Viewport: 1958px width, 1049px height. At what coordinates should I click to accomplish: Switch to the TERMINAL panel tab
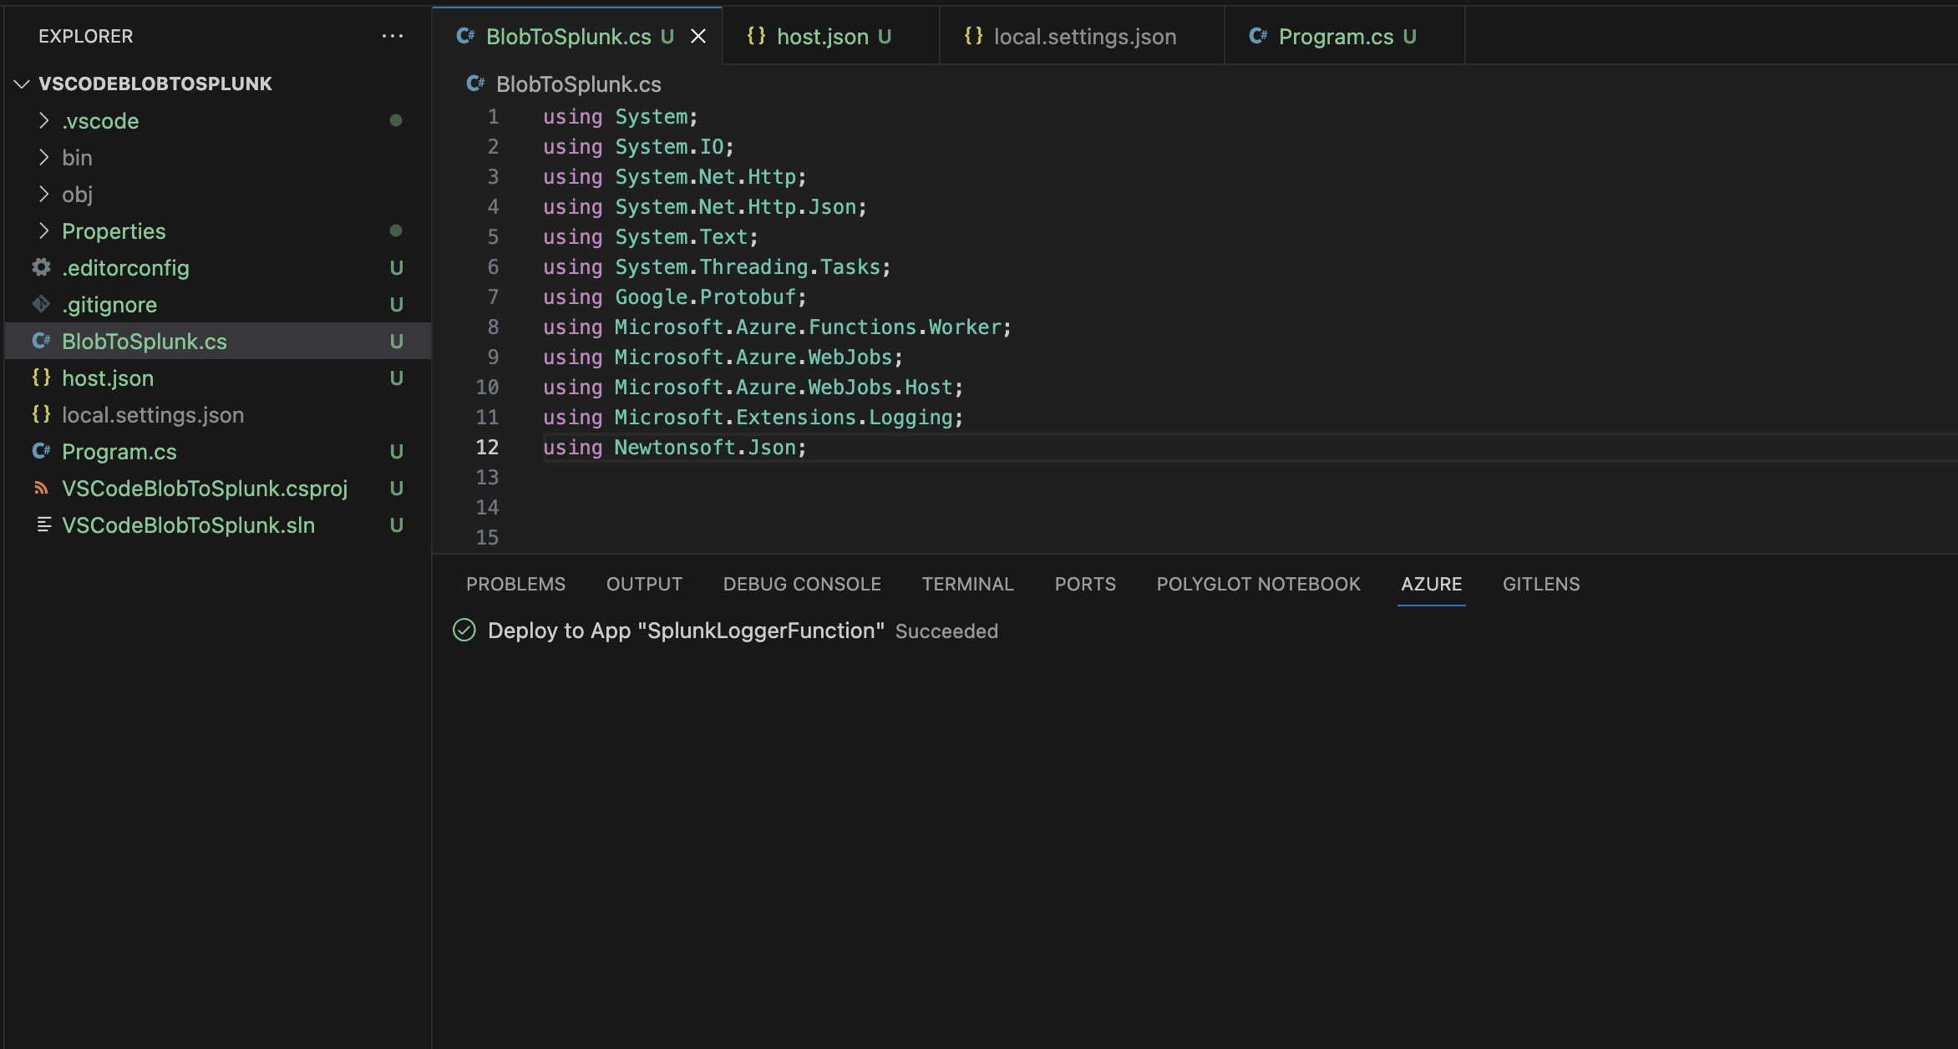pyautogui.click(x=967, y=584)
